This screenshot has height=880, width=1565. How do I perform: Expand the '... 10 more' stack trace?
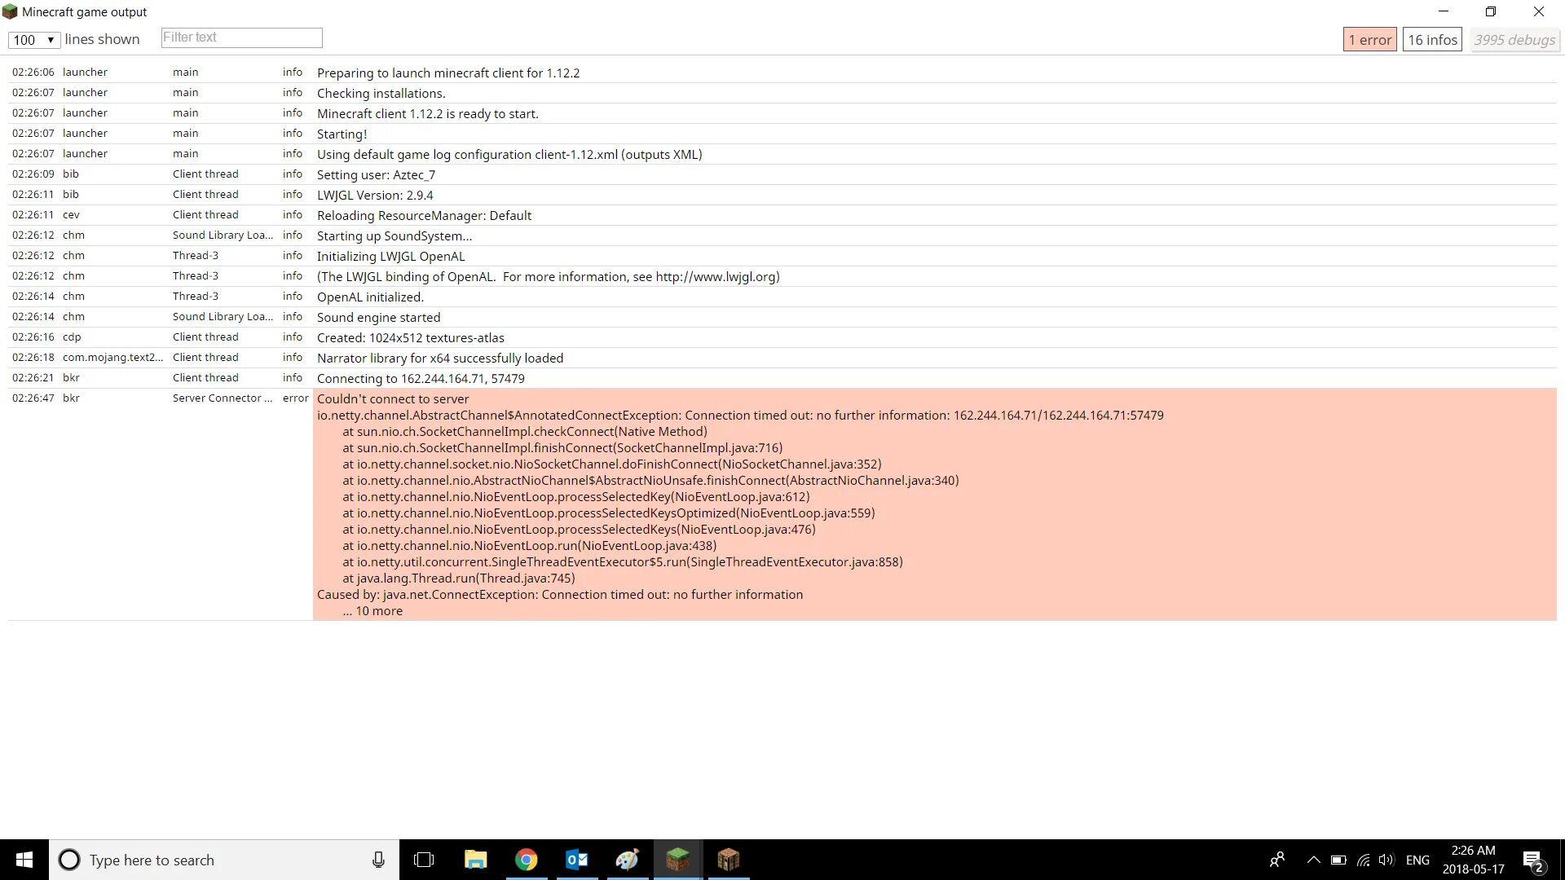click(x=373, y=609)
